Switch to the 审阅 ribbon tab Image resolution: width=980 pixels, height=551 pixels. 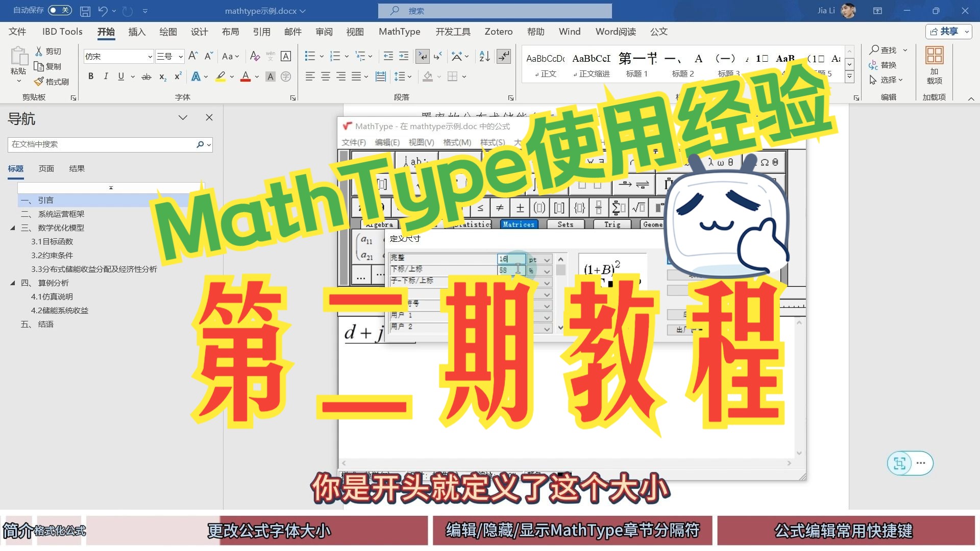(324, 32)
